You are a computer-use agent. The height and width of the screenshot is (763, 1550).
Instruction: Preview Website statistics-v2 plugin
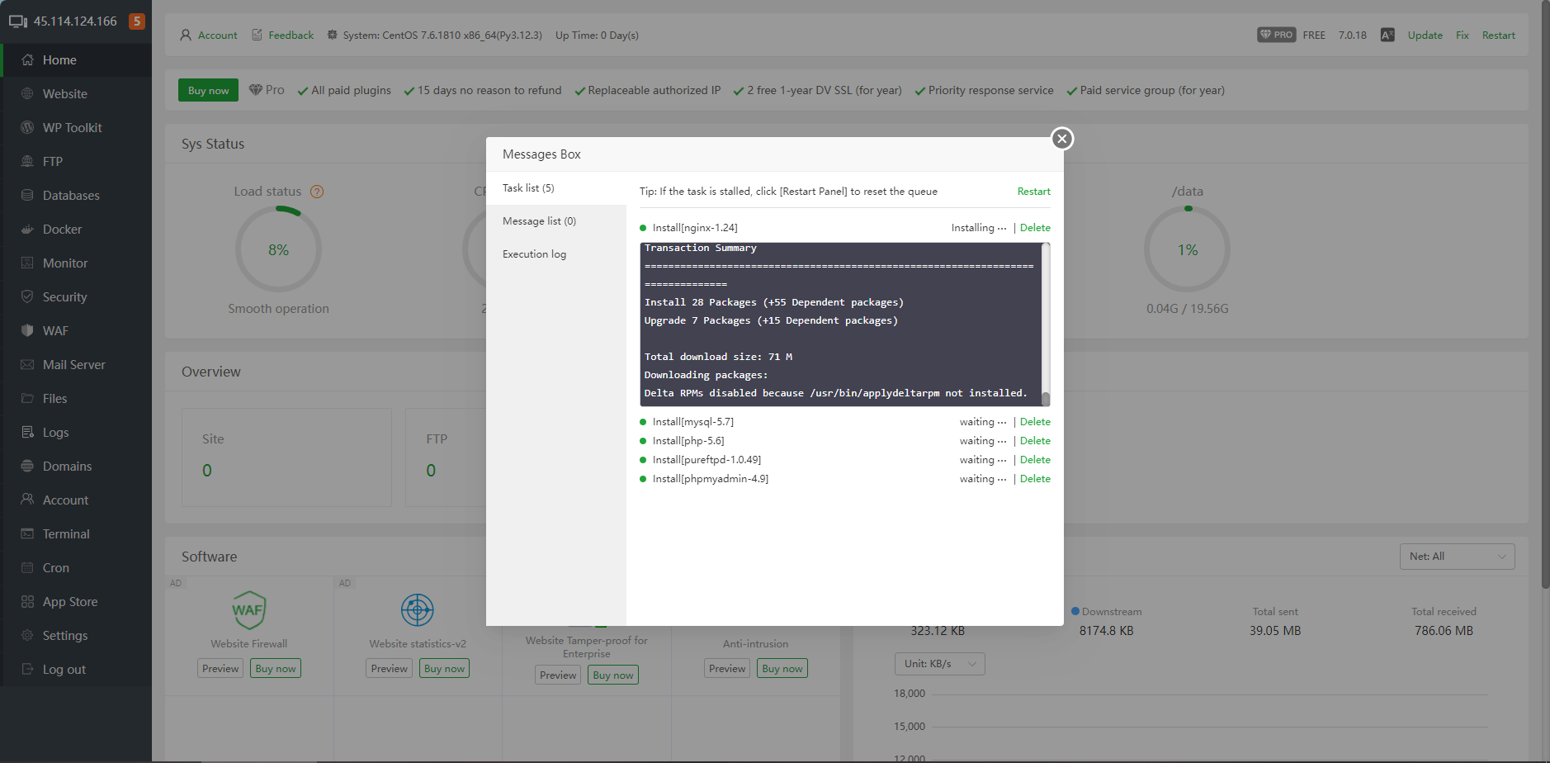click(x=389, y=669)
